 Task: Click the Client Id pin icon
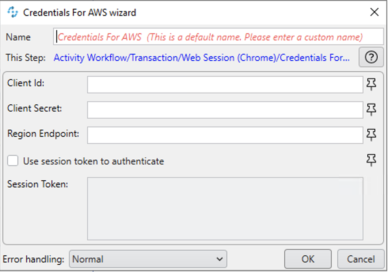click(371, 84)
